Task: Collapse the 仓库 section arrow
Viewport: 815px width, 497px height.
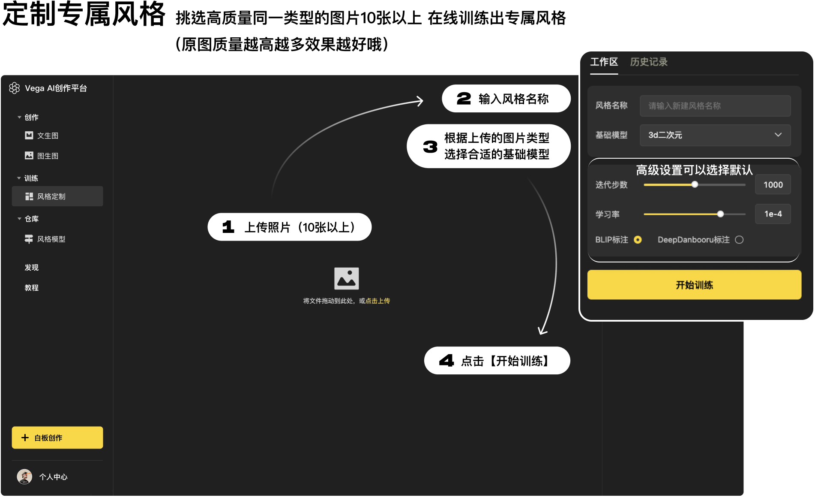Action: (x=19, y=219)
